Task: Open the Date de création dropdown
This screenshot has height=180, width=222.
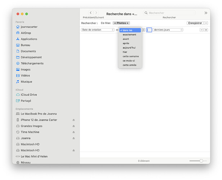Action: point(98,30)
